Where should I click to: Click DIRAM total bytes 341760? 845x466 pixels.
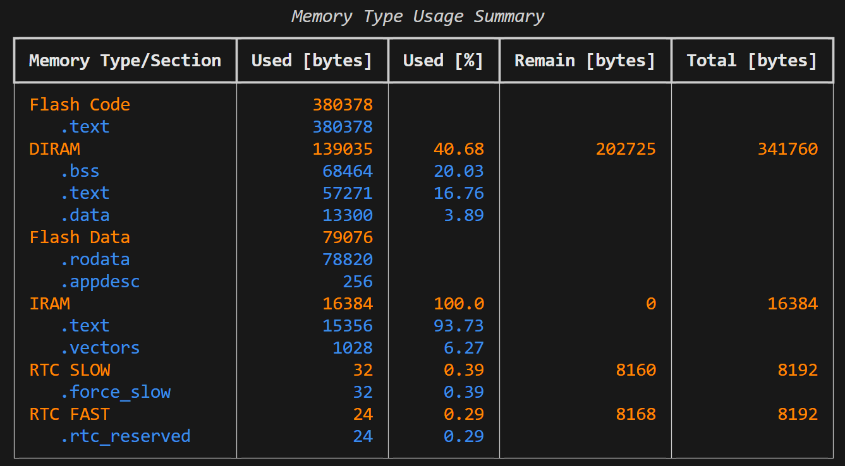787,149
